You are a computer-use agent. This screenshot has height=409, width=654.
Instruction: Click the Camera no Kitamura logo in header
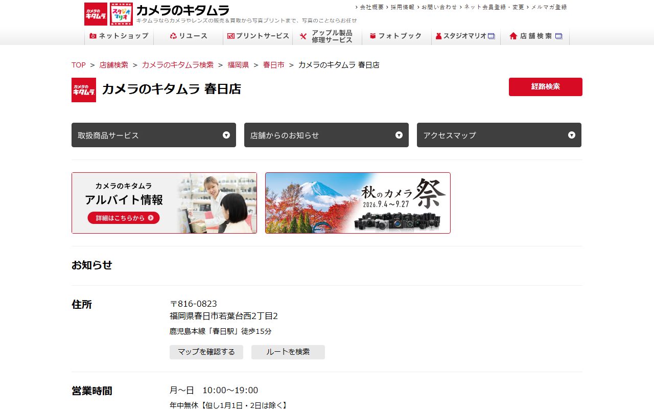point(96,14)
